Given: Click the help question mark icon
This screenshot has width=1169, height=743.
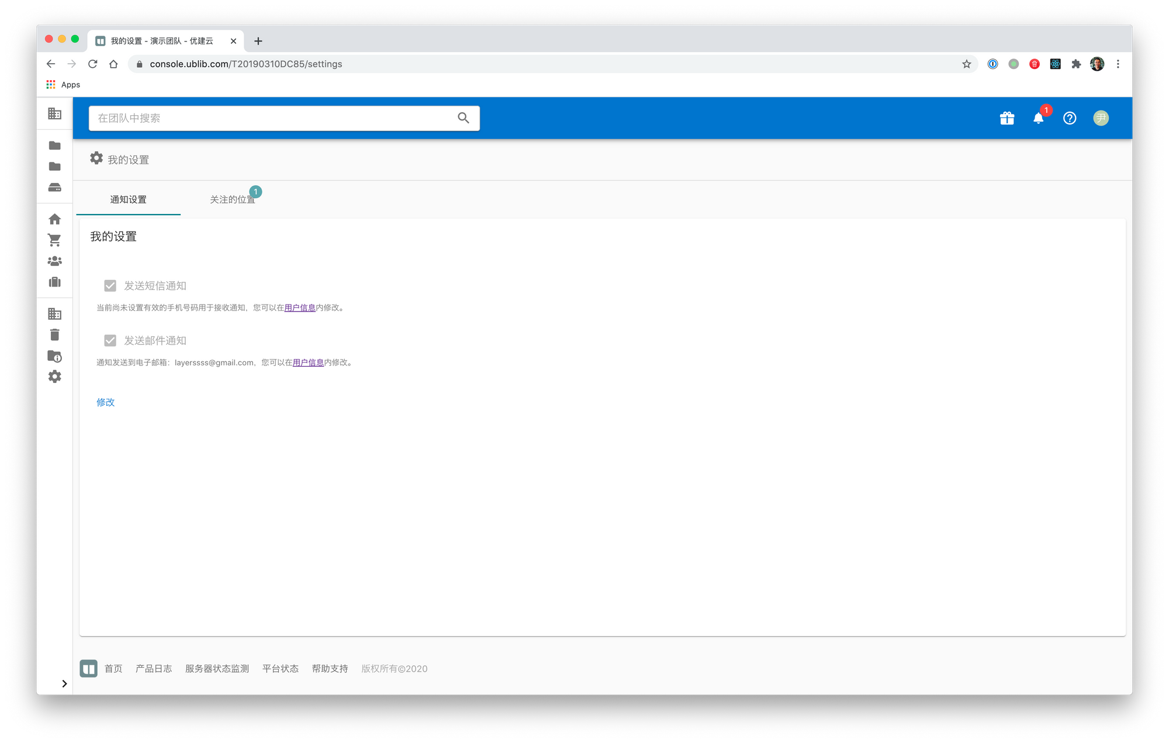Looking at the screenshot, I should pyautogui.click(x=1069, y=119).
